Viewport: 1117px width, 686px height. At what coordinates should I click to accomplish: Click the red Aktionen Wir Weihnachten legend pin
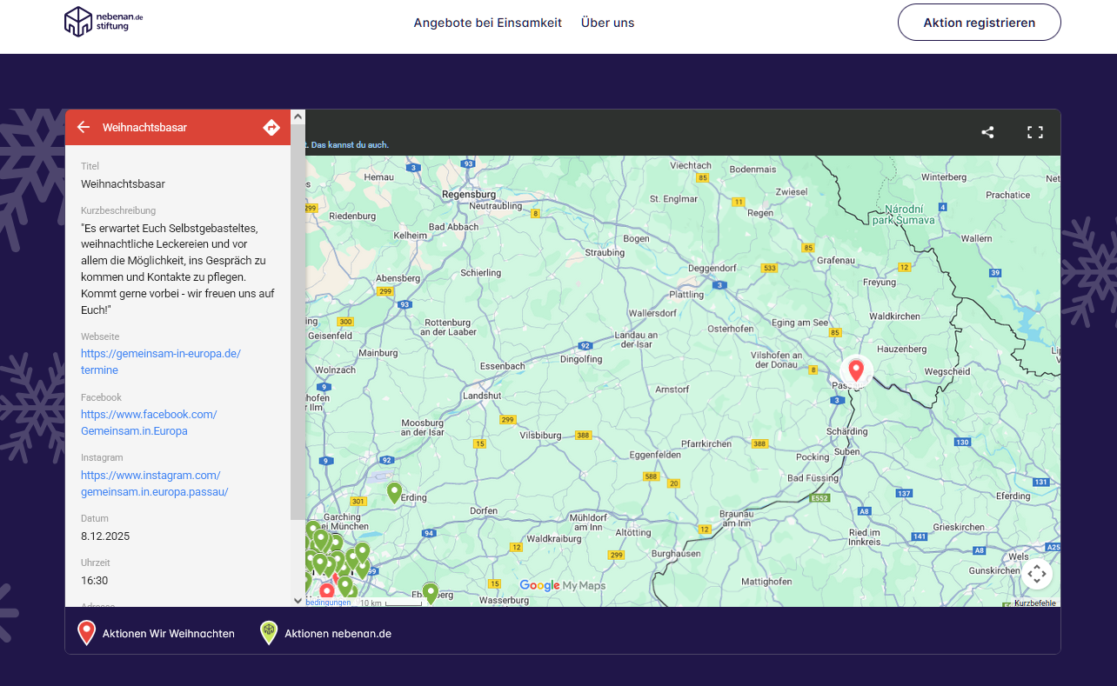pos(86,633)
